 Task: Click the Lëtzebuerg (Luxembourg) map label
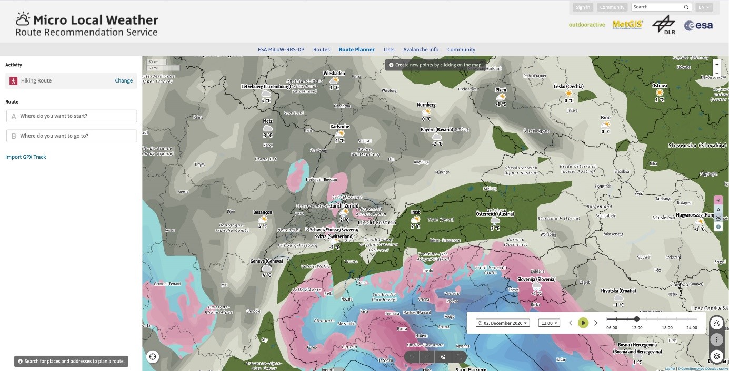pos(266,86)
